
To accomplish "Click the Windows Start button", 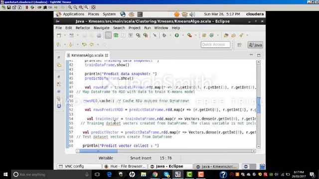I will (x=5, y=175).
